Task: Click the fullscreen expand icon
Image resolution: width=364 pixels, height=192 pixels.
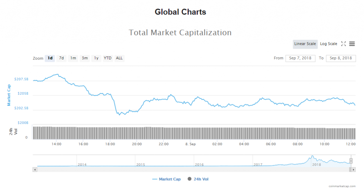Action: [343, 44]
